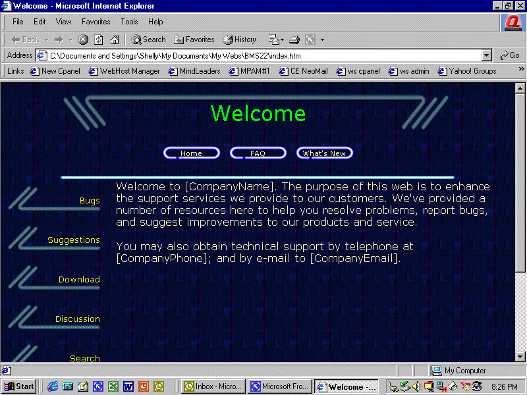Viewport: 527px width, 395px height.
Task: Click the Internet Explorer throbber logo
Action: coord(513,23)
